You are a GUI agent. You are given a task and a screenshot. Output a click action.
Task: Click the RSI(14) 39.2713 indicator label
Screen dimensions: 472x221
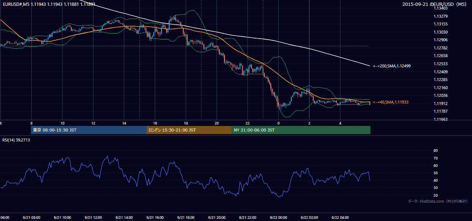(16, 140)
